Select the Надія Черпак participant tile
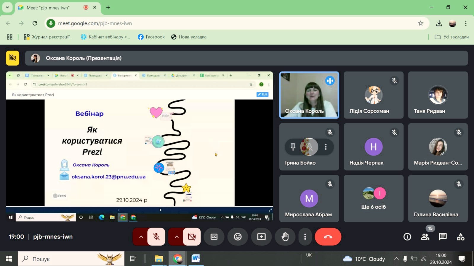Screen dimensions: 474x266 tap(374, 147)
